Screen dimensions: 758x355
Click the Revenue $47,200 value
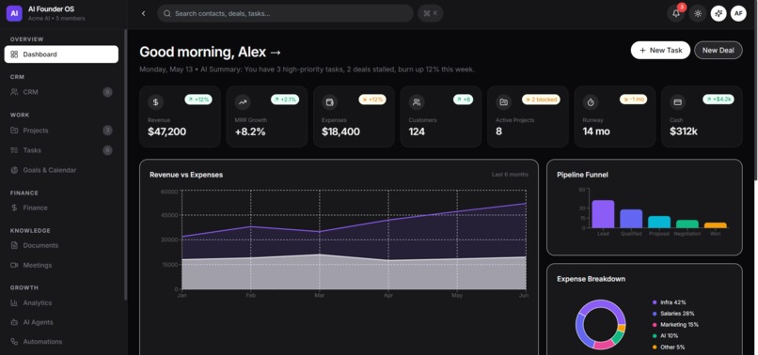tap(166, 131)
